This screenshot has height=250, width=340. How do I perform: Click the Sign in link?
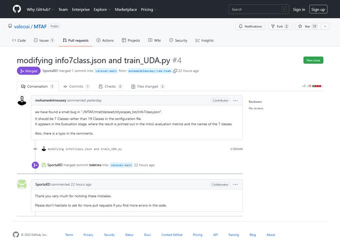[x=299, y=10]
